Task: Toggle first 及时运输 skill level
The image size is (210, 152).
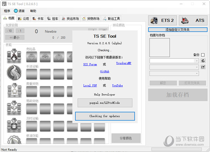Action: pyautogui.click(x=31, y=126)
